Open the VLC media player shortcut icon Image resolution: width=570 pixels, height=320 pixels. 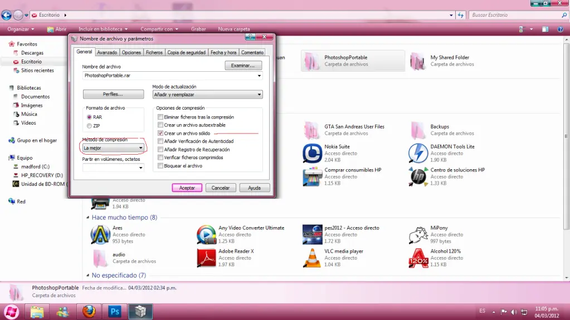tap(312, 258)
